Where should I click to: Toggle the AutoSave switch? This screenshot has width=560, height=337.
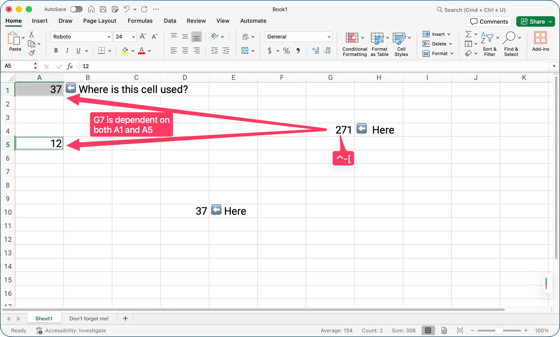76,9
